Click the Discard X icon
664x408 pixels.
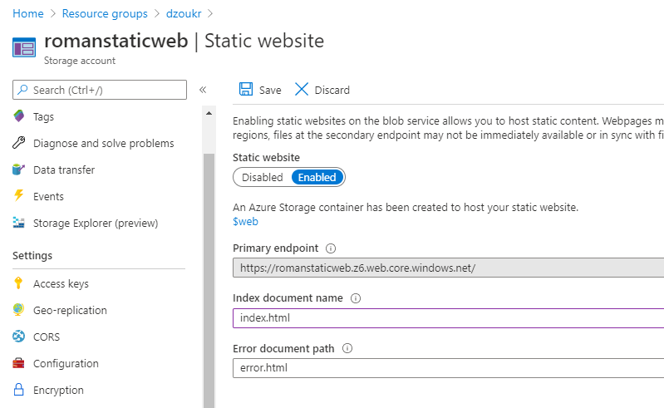click(302, 90)
